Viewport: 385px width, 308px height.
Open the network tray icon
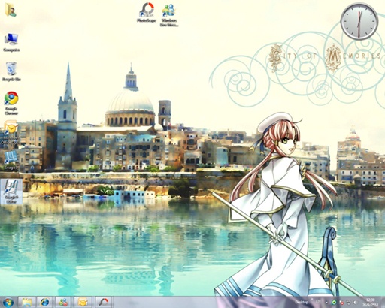pyautogui.click(x=349, y=303)
